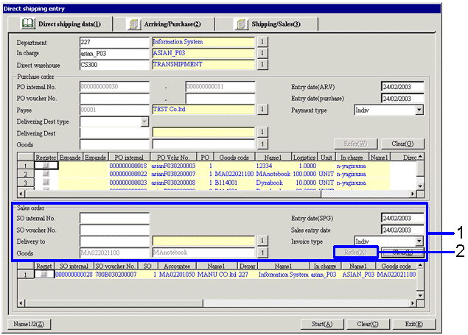Click the PO voucher No. first field

[114, 99]
